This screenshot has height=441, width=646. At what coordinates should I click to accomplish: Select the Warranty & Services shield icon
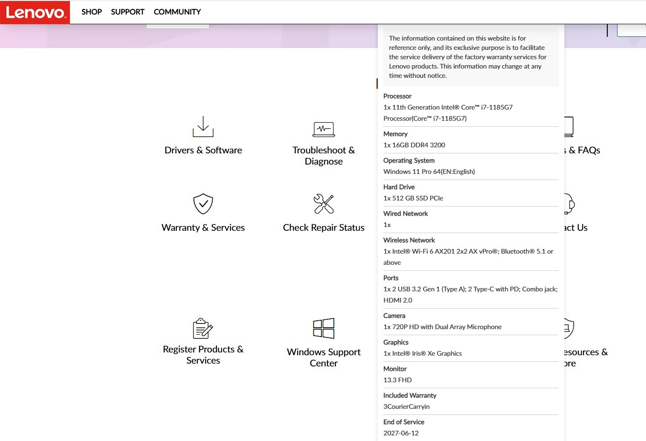point(203,204)
